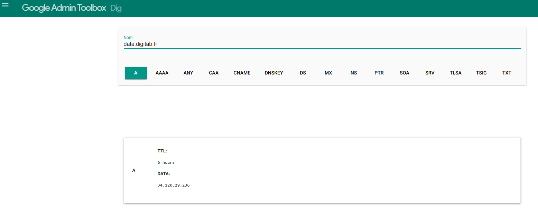Click the Google Admin Toolbox title
538x210 pixels.
click(x=64, y=8)
